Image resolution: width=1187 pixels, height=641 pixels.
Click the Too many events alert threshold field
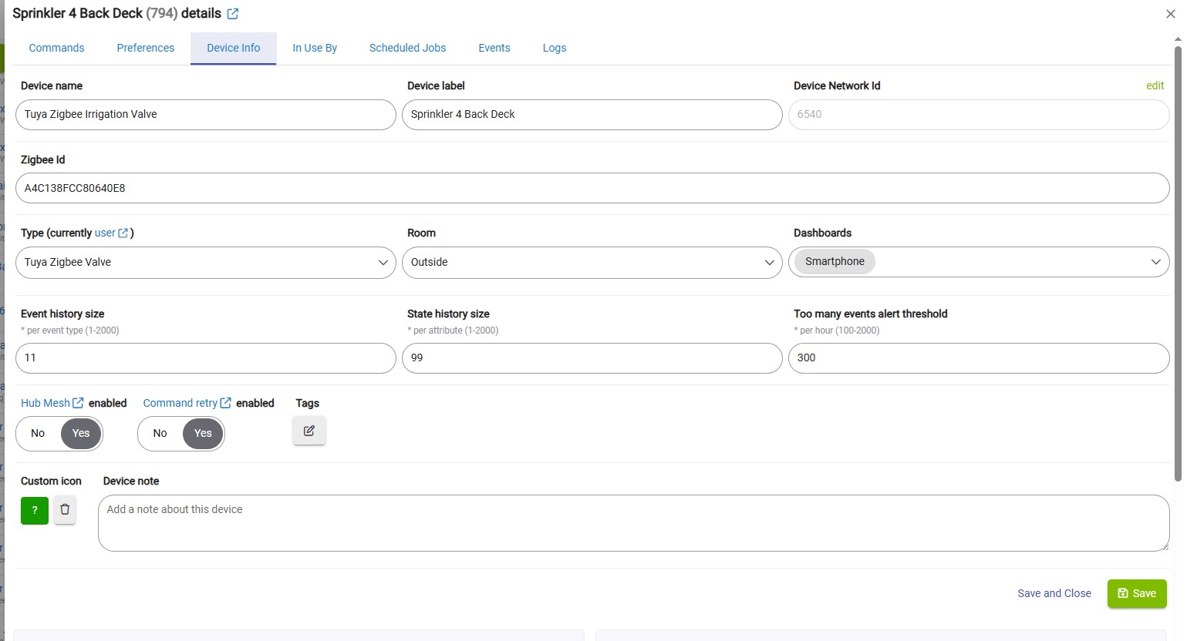979,358
